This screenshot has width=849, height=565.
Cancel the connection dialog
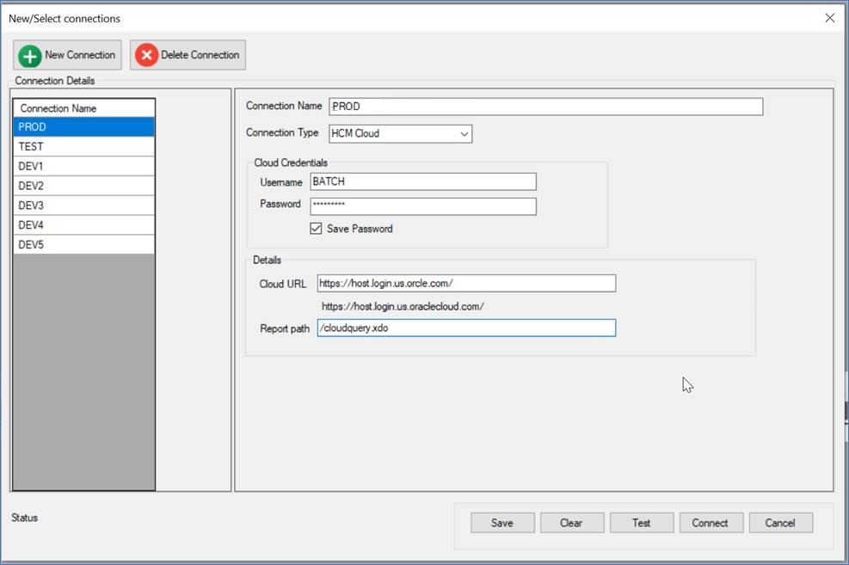pyautogui.click(x=780, y=523)
